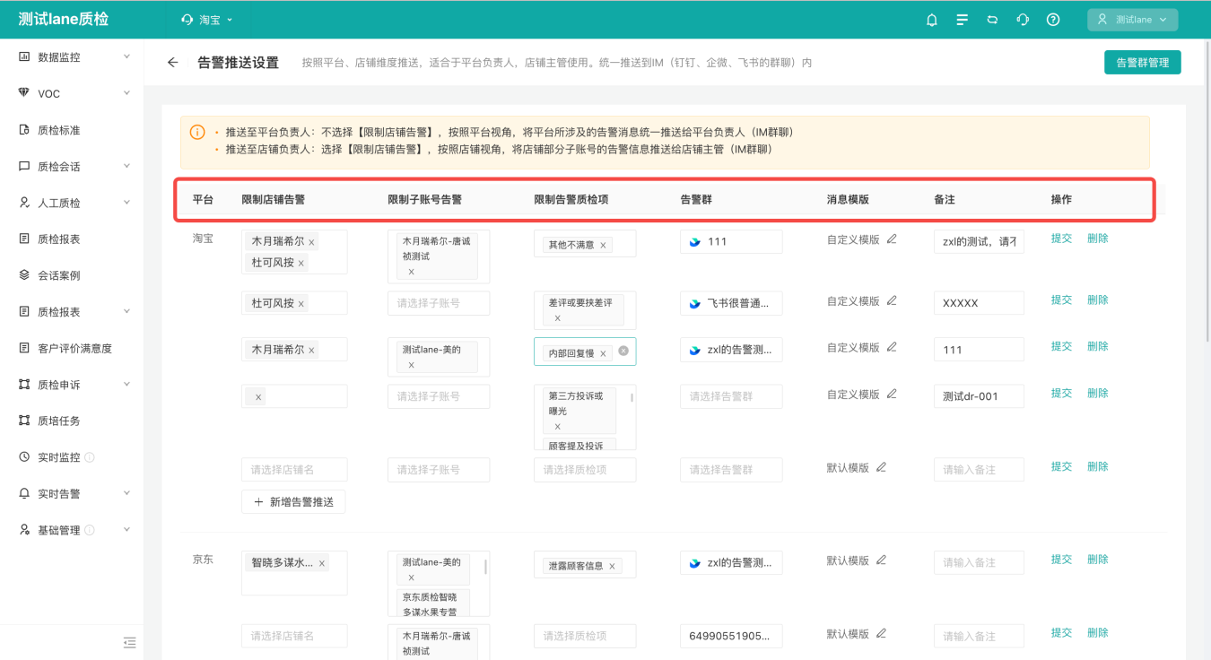Open the 飞书很普通... alarm group dropdown
1211x660 pixels.
731,303
